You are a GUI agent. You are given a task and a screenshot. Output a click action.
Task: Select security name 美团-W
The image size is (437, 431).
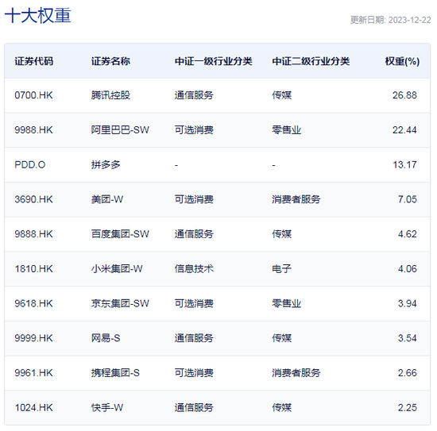click(107, 199)
